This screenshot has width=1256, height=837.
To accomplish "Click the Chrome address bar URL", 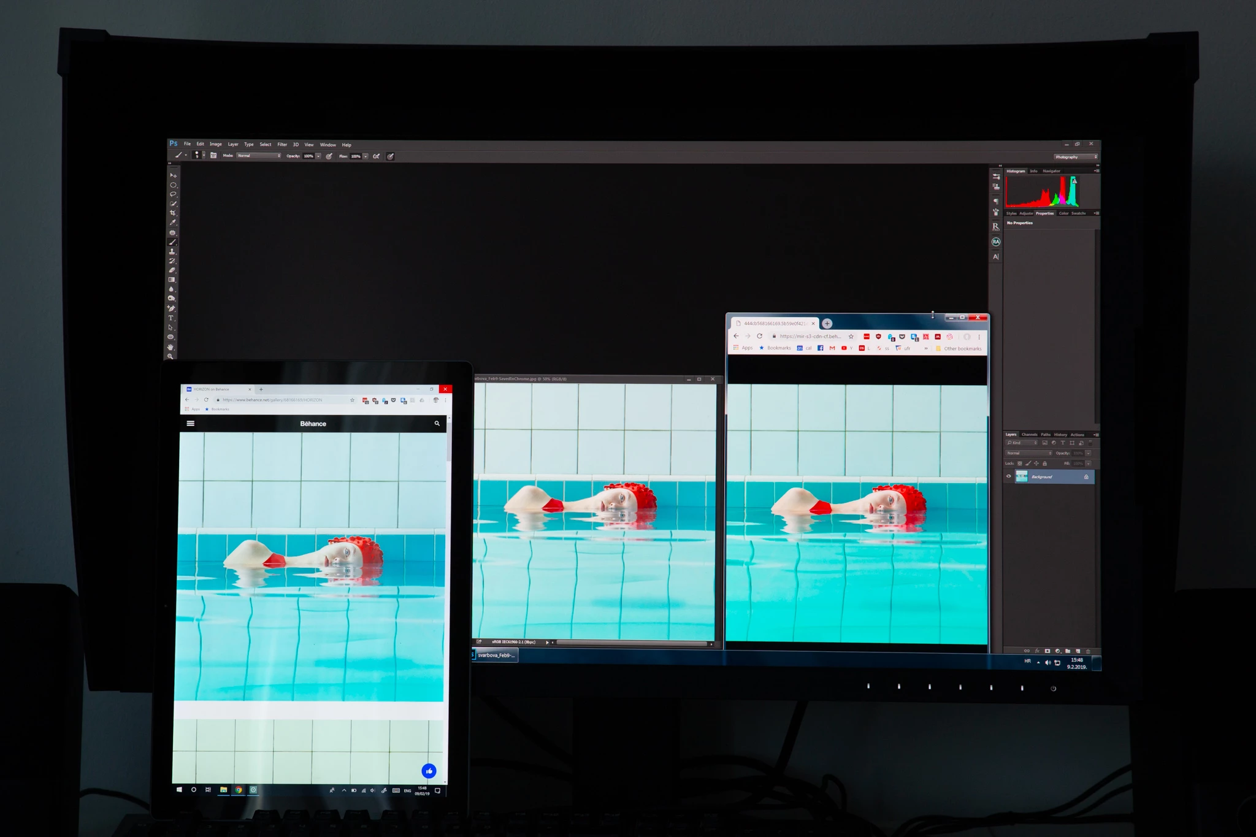I will point(810,336).
